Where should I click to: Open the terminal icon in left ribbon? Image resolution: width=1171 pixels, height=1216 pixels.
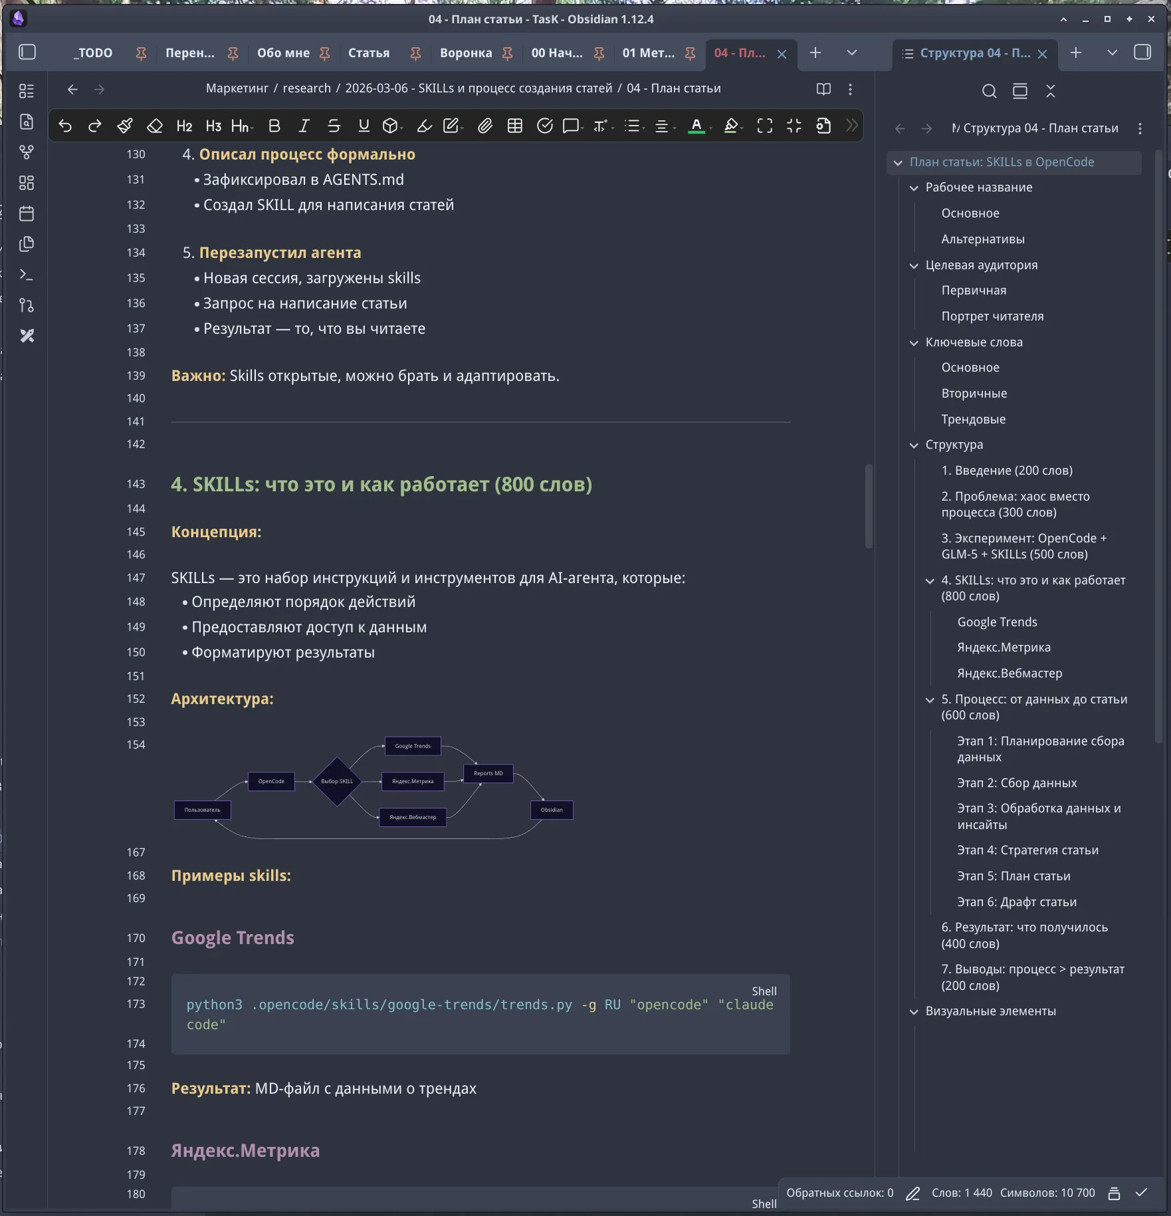27,275
